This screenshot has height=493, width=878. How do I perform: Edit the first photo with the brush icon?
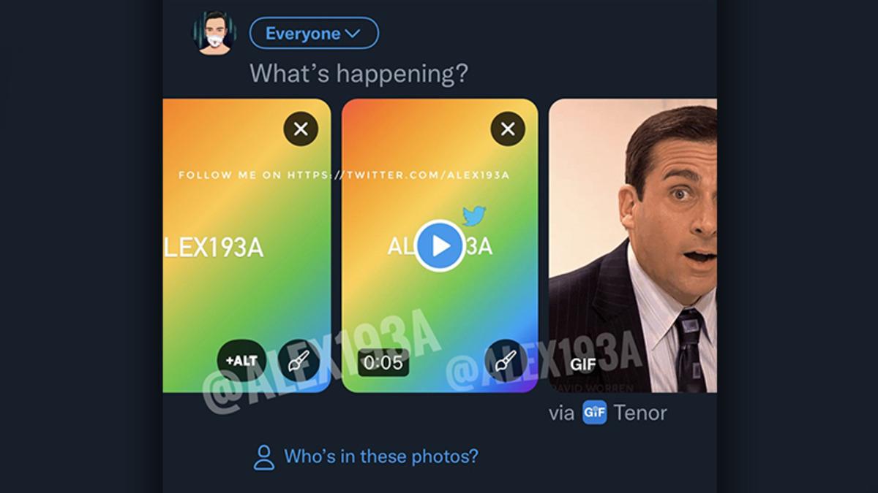click(x=299, y=361)
